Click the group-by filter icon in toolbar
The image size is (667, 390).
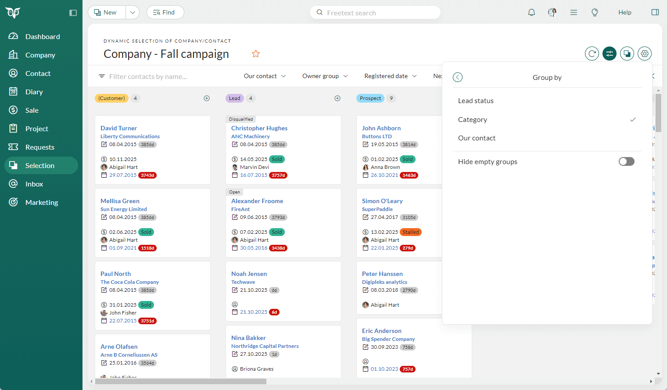(x=609, y=53)
